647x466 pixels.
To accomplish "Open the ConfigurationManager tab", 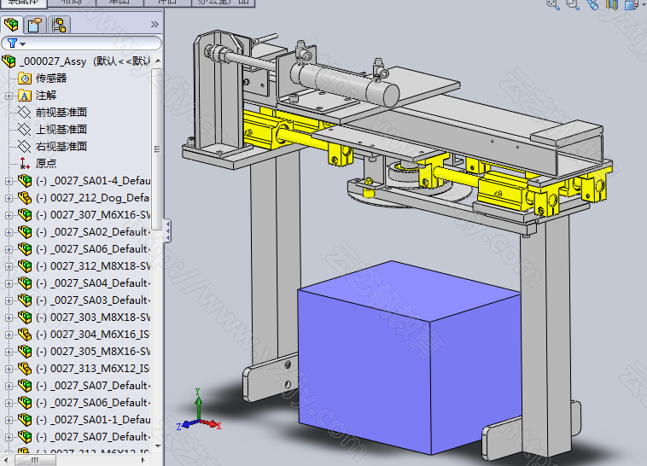I will (x=59, y=25).
